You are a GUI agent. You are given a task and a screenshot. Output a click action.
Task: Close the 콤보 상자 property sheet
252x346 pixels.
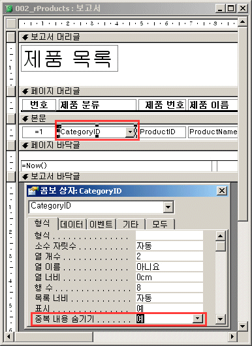[222, 191]
